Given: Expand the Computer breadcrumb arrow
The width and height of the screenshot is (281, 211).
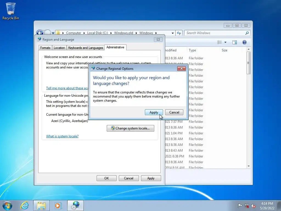Looking at the screenshot, I should [x=84, y=33].
